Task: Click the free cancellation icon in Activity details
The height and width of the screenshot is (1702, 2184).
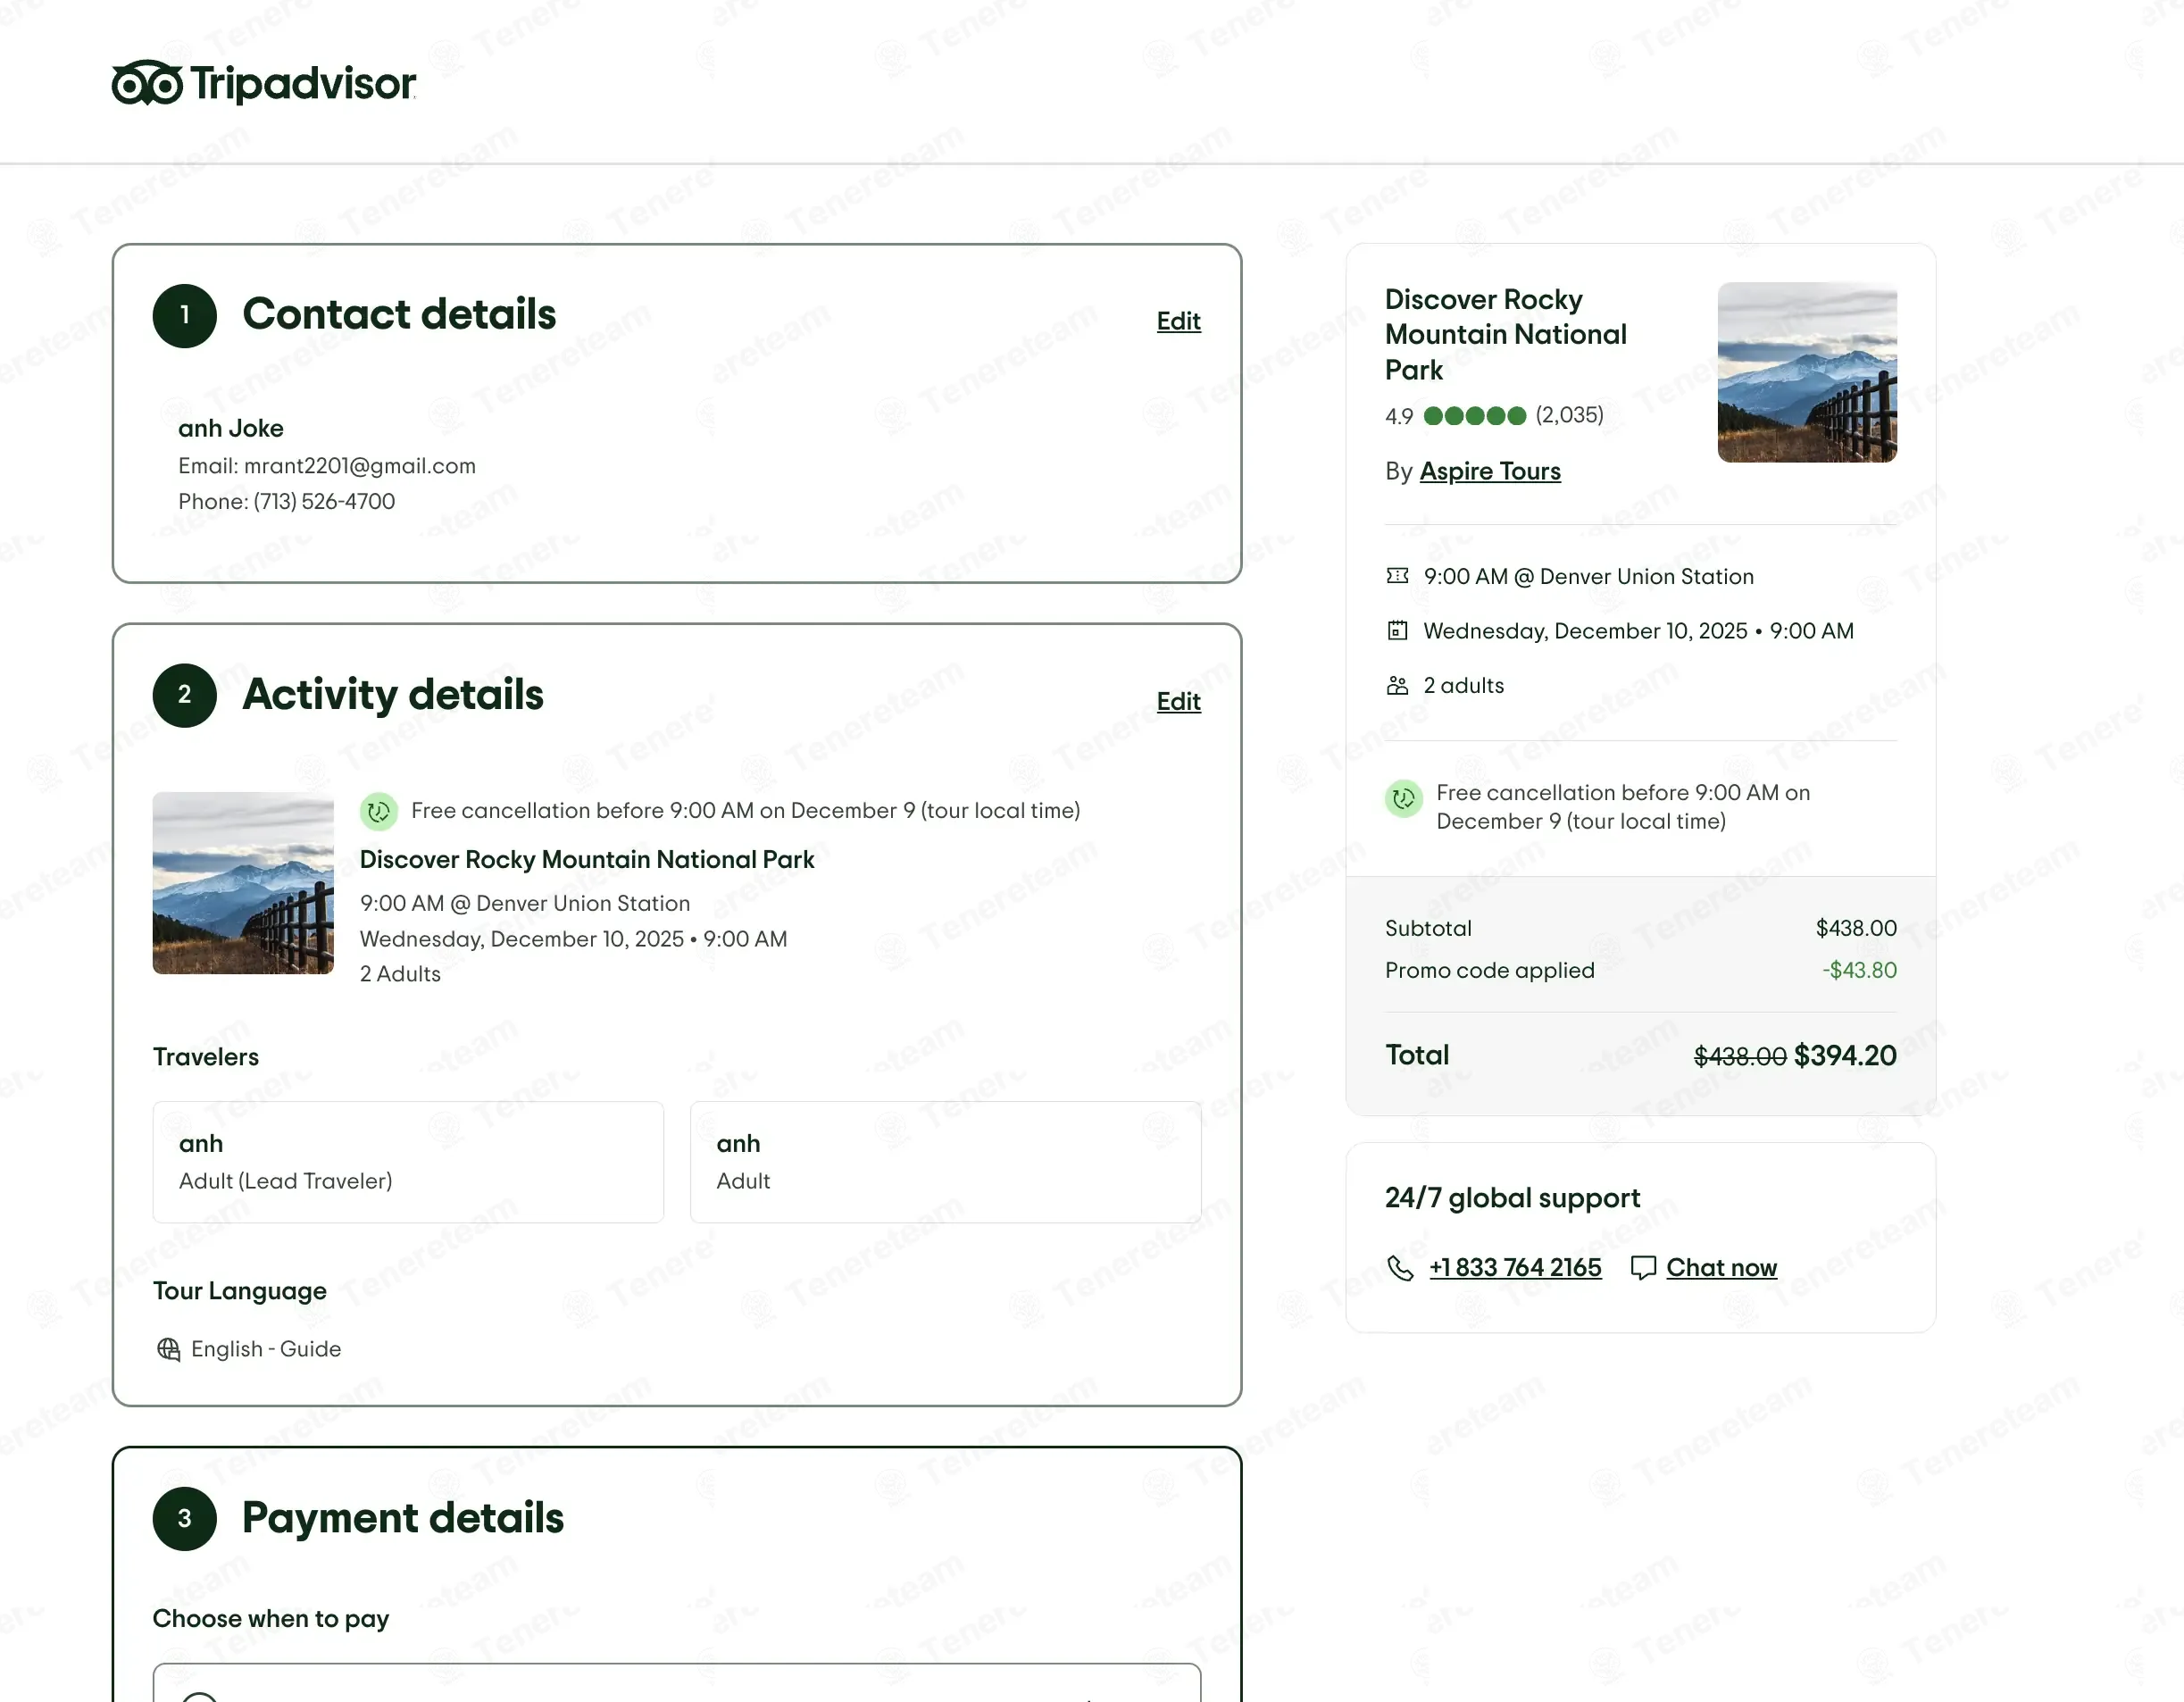Action: pyautogui.click(x=379, y=811)
